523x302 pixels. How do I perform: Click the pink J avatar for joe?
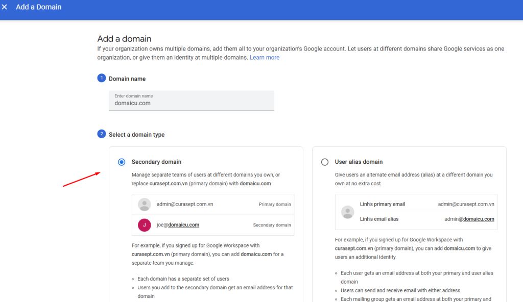[x=145, y=225]
